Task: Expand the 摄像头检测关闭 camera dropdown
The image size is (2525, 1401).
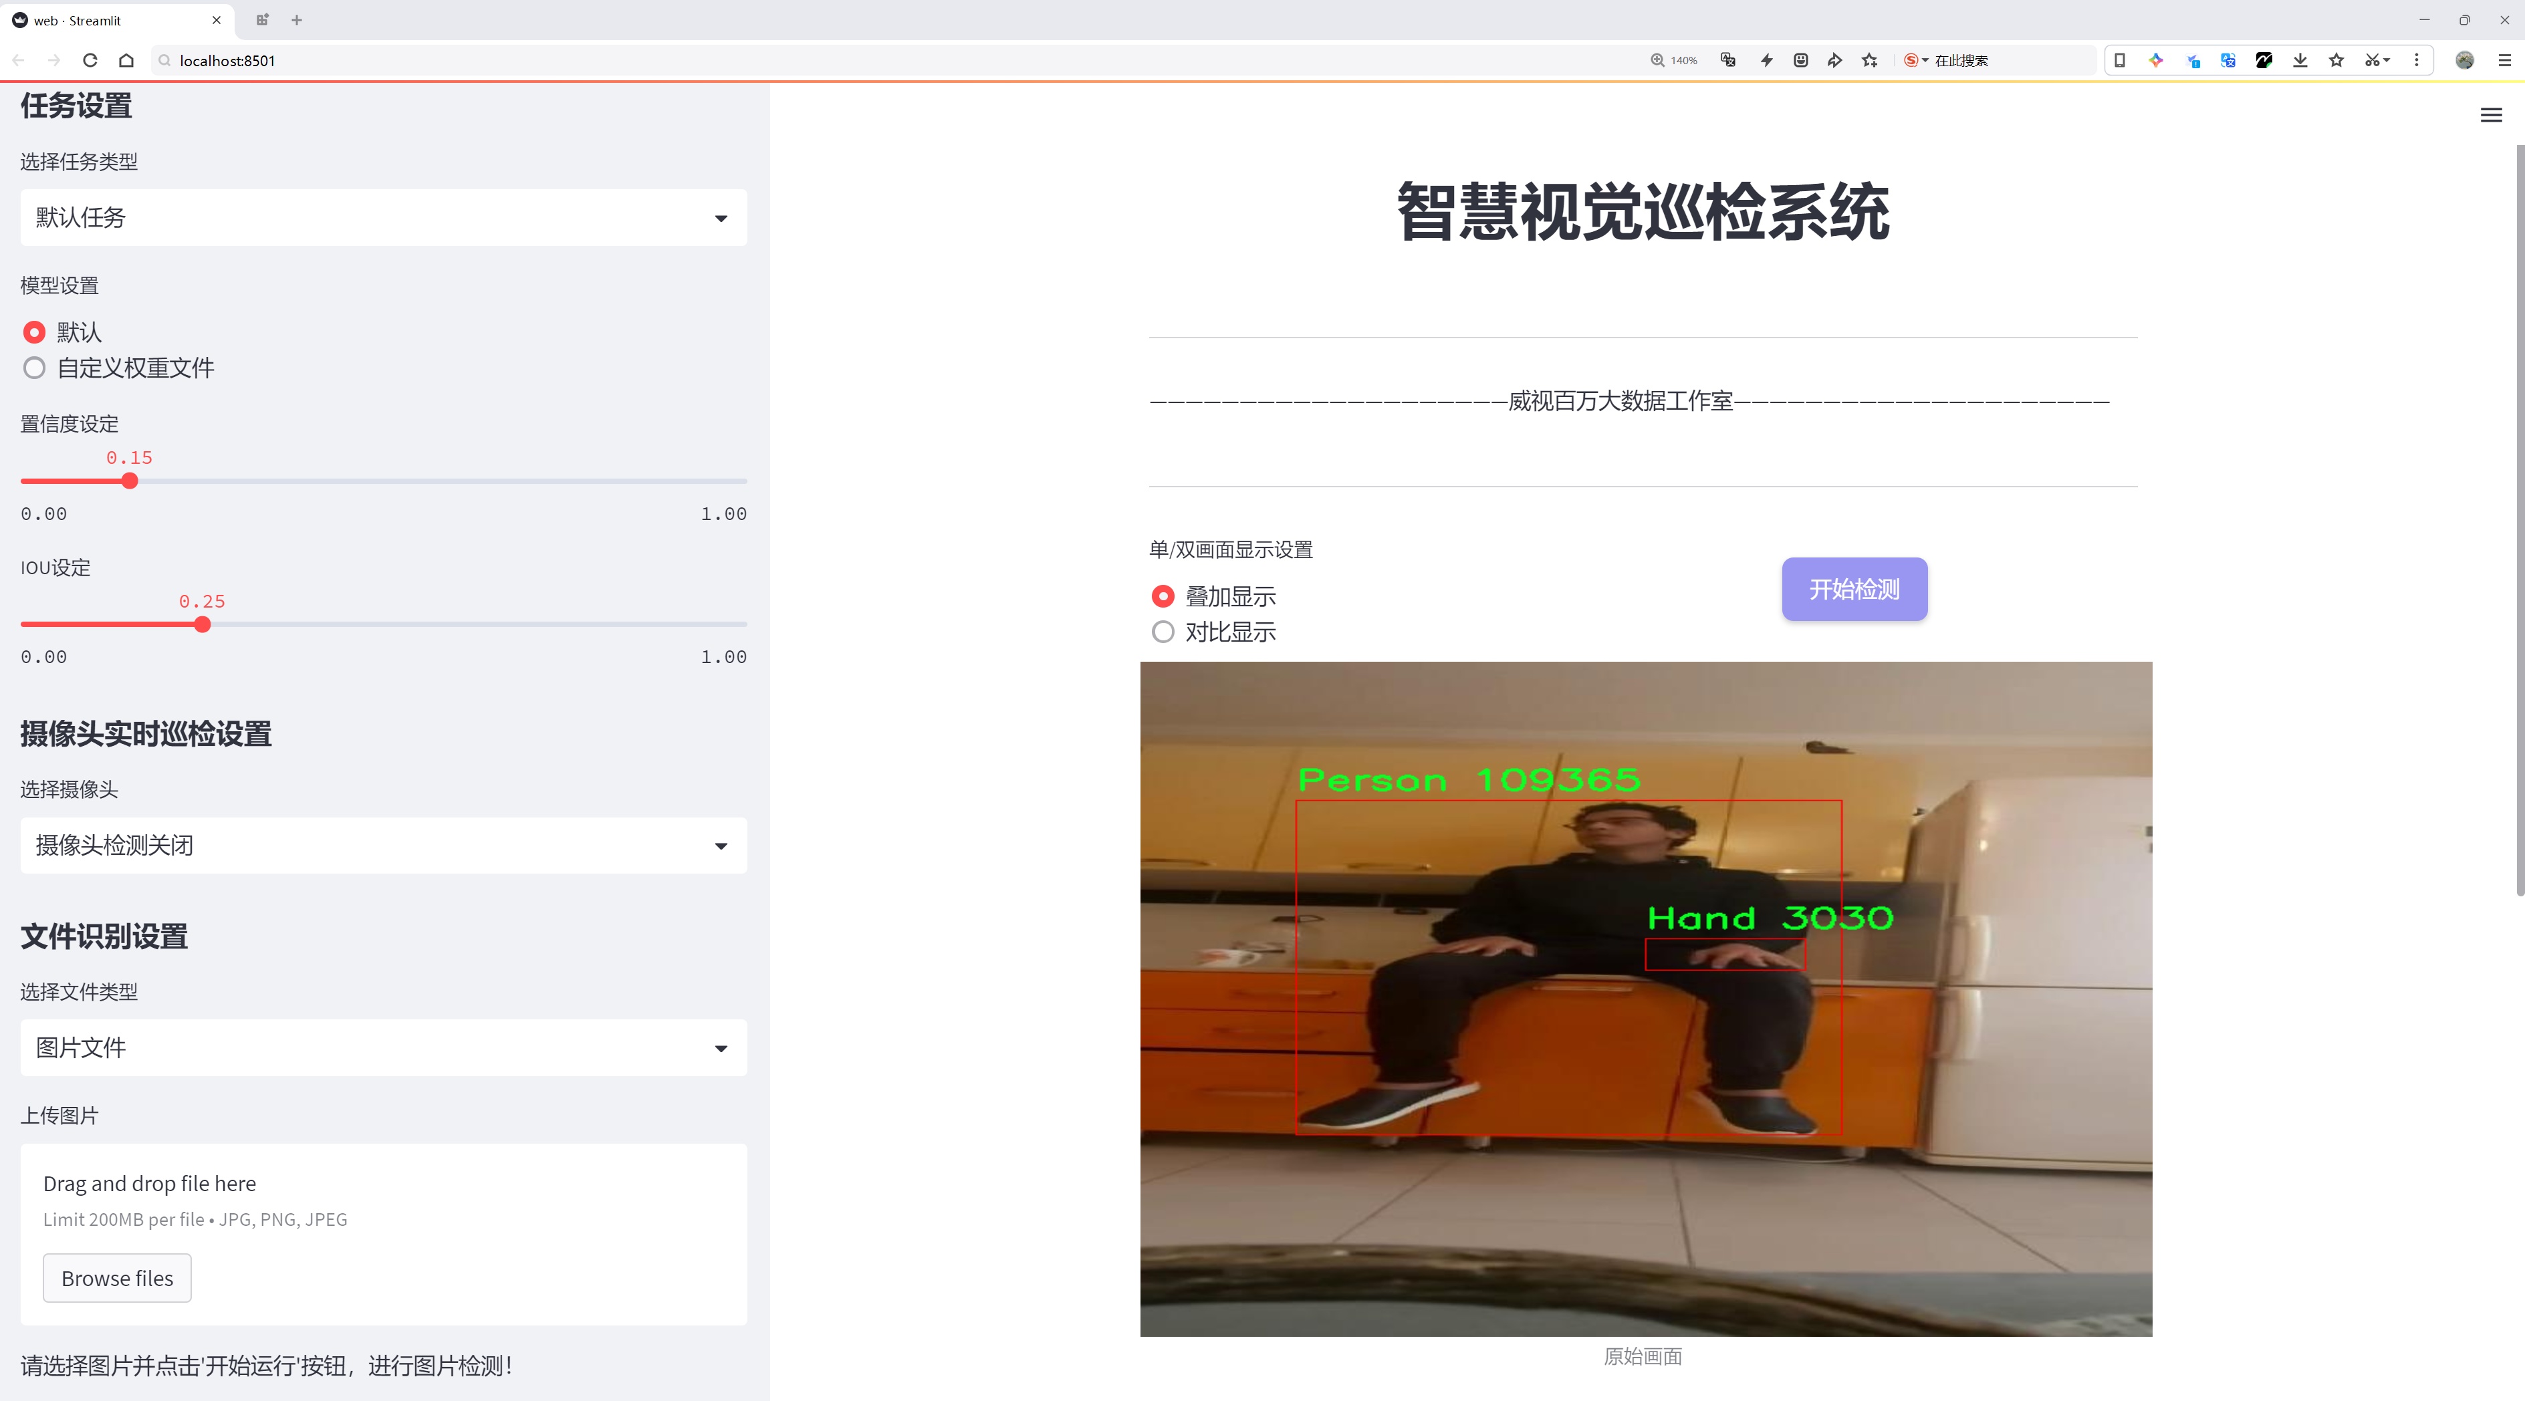Action: (x=383, y=846)
